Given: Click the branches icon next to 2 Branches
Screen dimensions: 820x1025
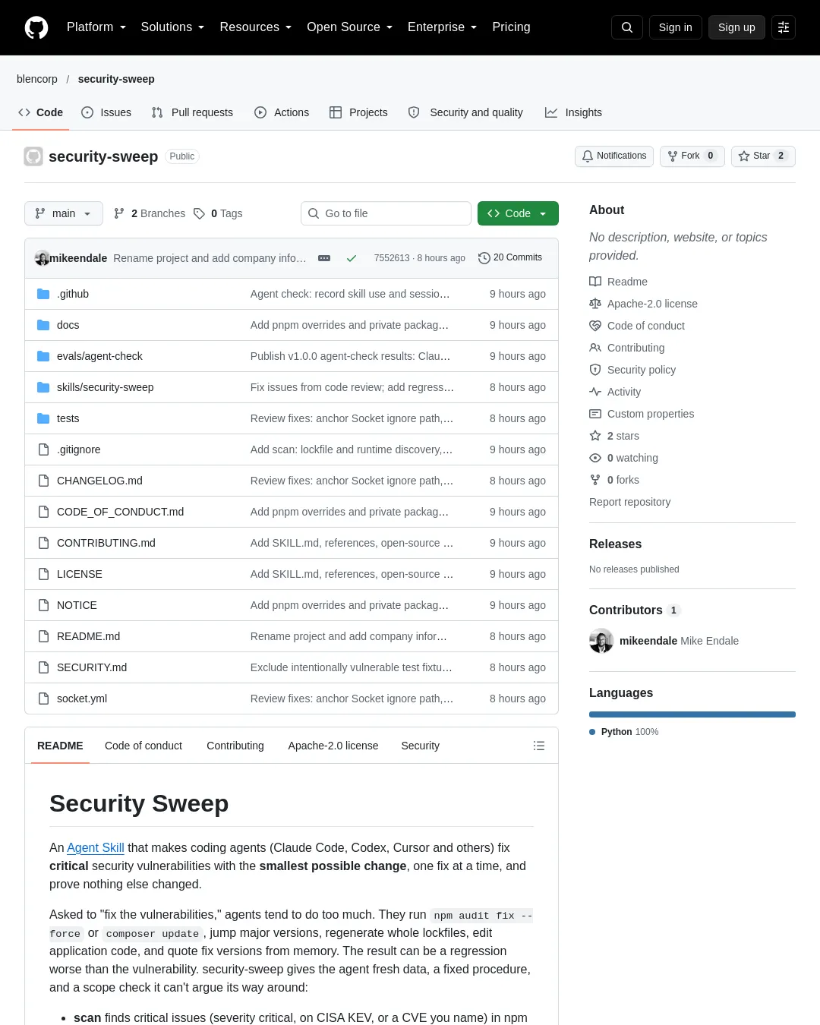Looking at the screenshot, I should pyautogui.click(x=119, y=213).
